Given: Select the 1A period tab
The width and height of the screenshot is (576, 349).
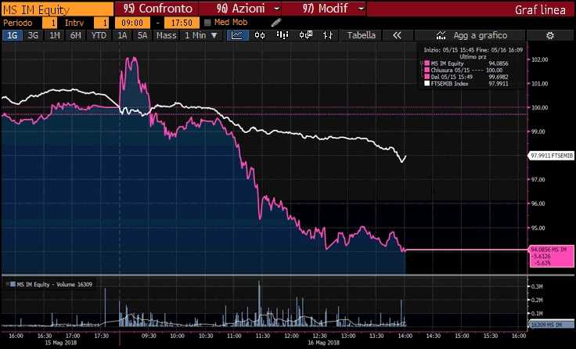Looking at the screenshot, I should (x=122, y=35).
